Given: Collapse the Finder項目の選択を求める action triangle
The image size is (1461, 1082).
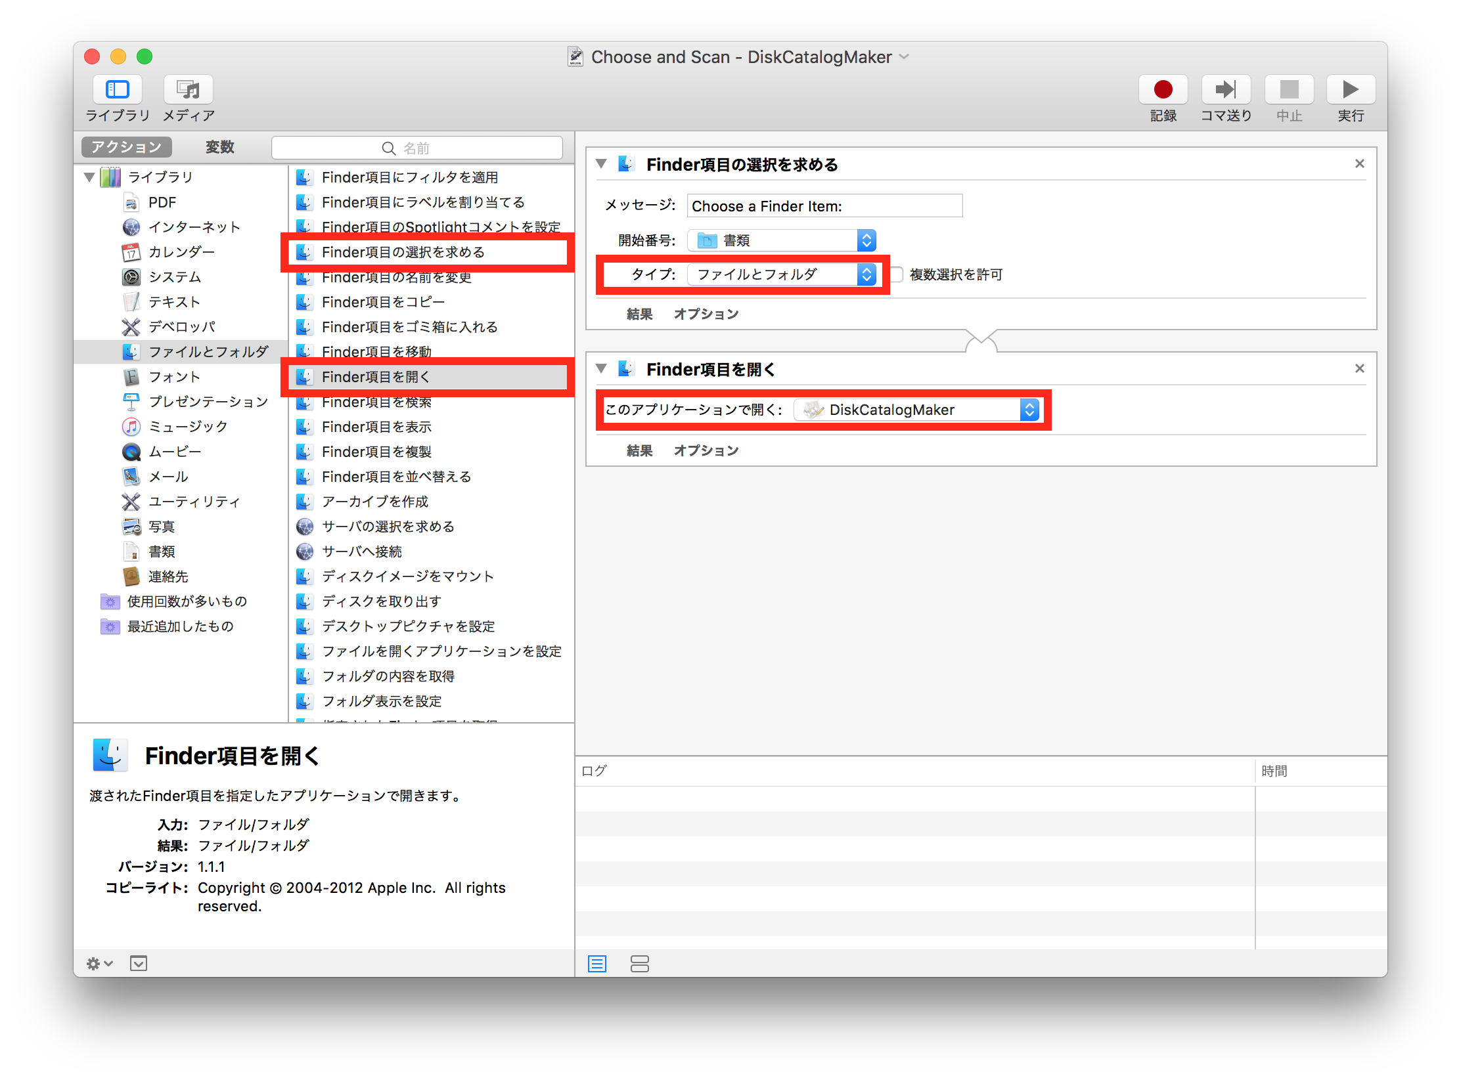Looking at the screenshot, I should tap(601, 163).
